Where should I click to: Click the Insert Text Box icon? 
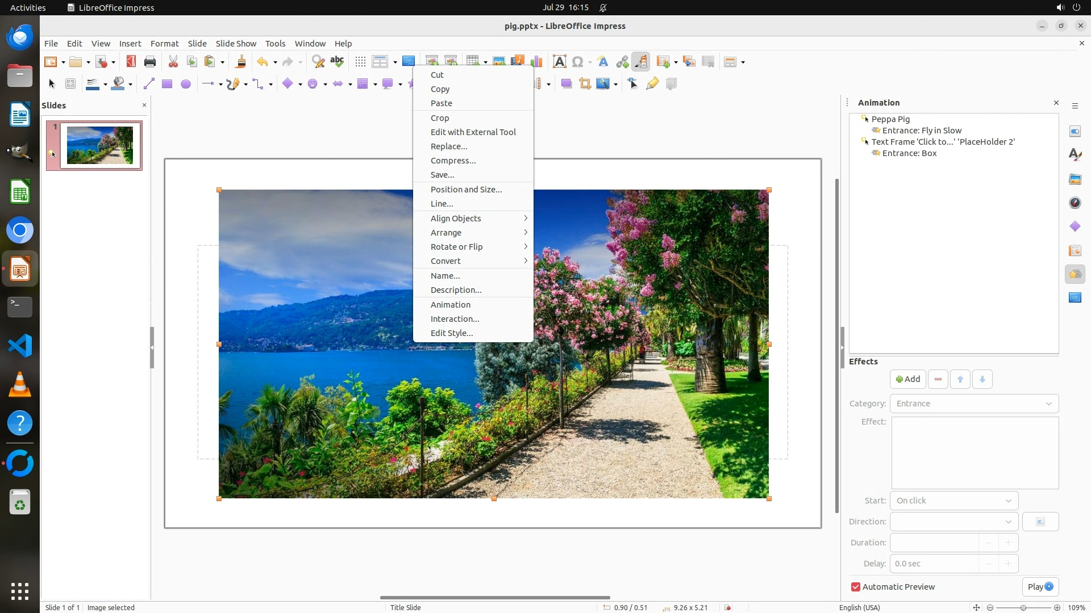point(559,62)
